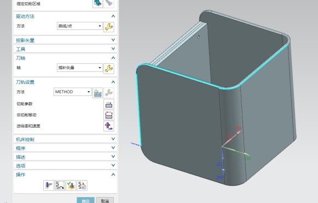Viewport: 318px width, 203px height.
Task: Click the ZM axis label of coordinate system
Action: pos(220,177)
